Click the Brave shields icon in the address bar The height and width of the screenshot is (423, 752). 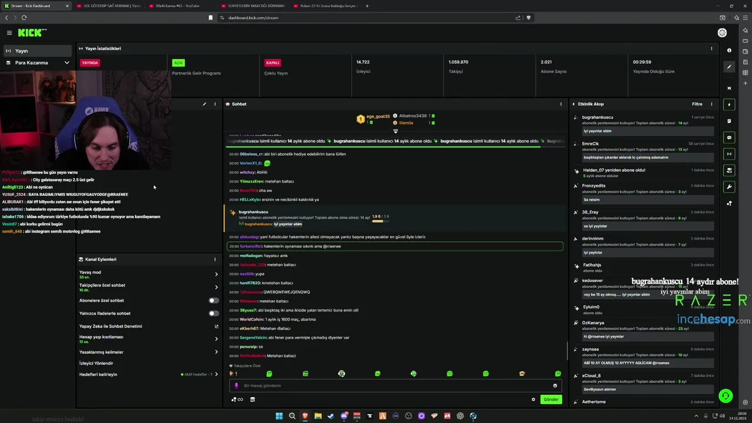point(529,18)
